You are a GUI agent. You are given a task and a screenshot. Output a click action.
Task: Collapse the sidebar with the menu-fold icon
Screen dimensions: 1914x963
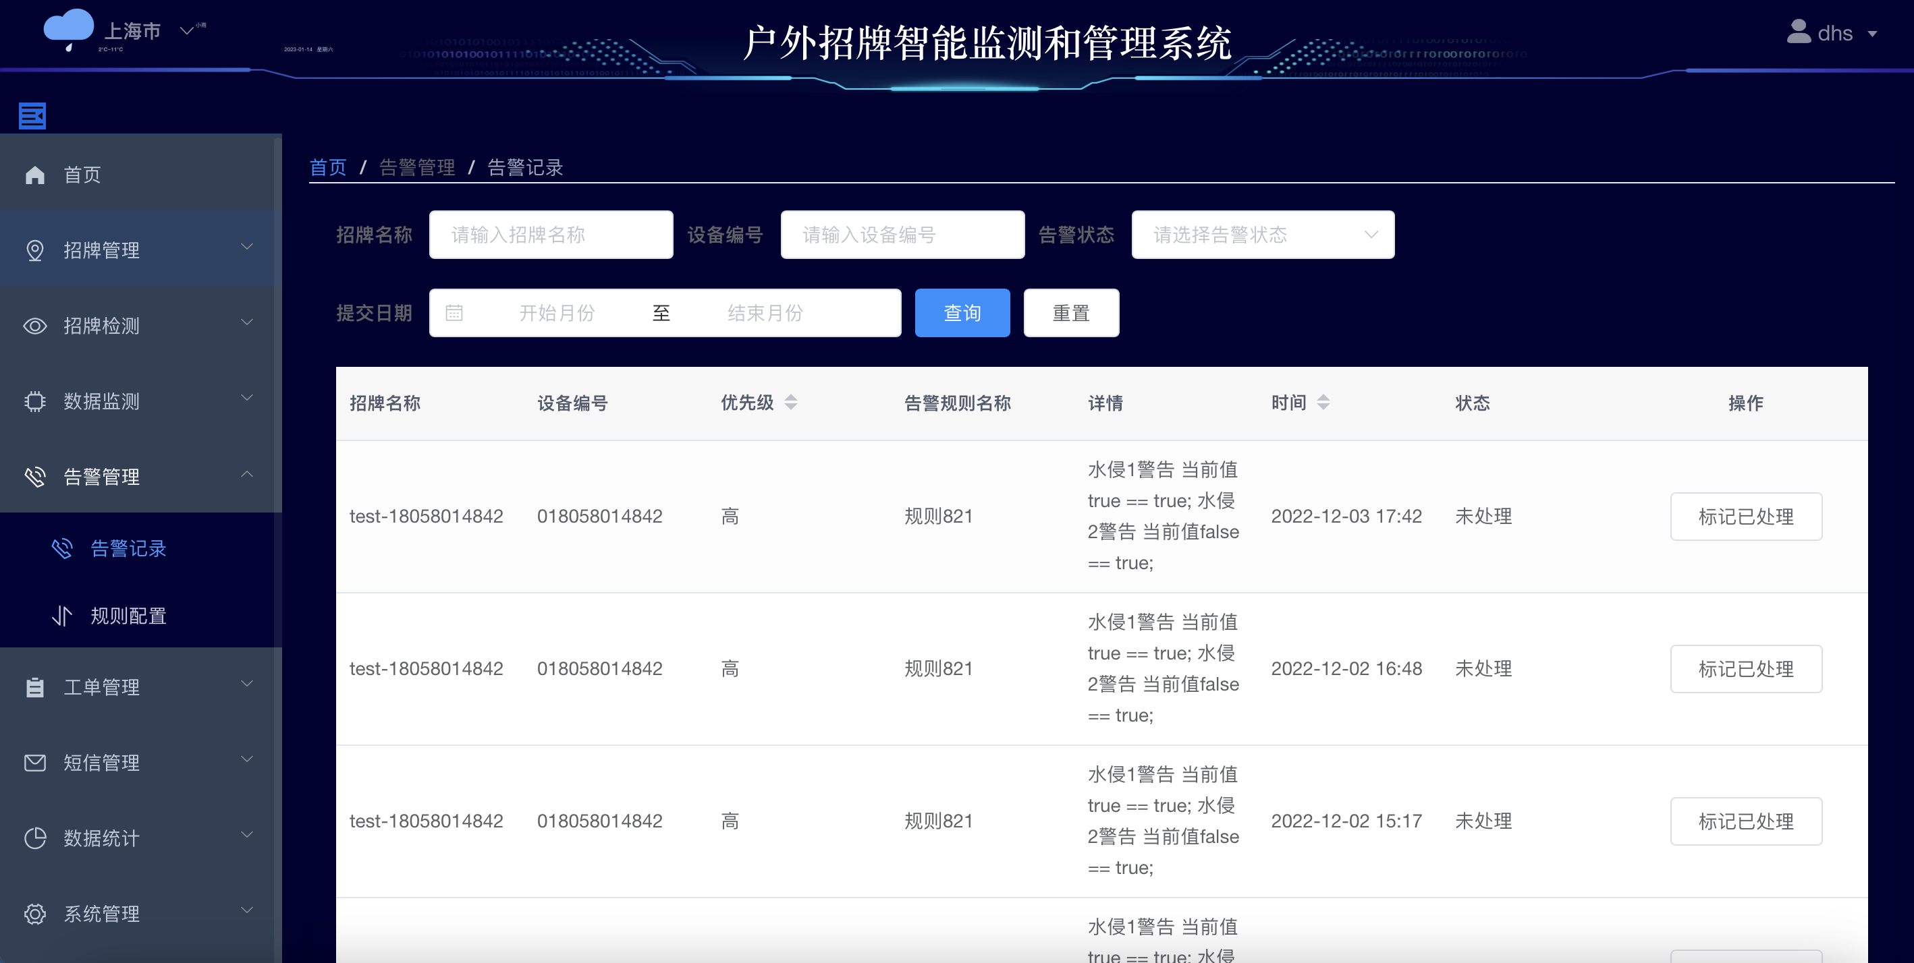(32, 116)
